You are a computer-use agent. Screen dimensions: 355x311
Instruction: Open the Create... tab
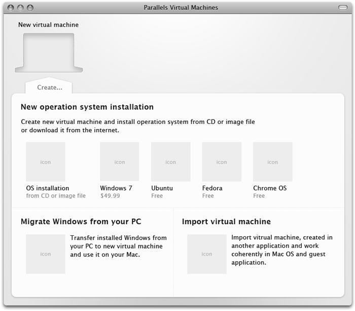[x=49, y=87]
